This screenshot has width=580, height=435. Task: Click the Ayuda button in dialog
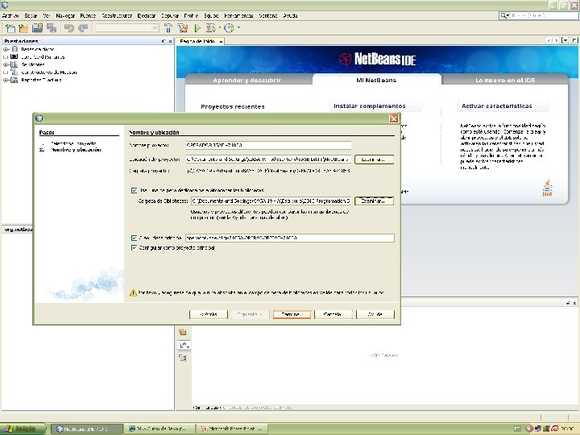pyautogui.click(x=375, y=314)
